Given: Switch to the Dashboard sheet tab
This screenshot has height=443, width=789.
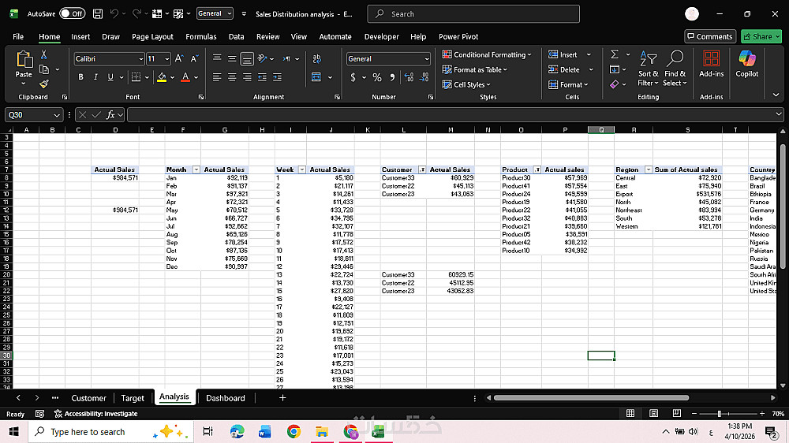Looking at the screenshot, I should 226,398.
